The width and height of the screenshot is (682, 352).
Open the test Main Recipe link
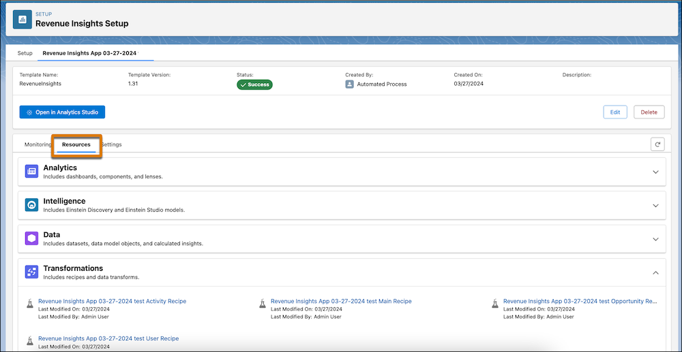pos(341,301)
